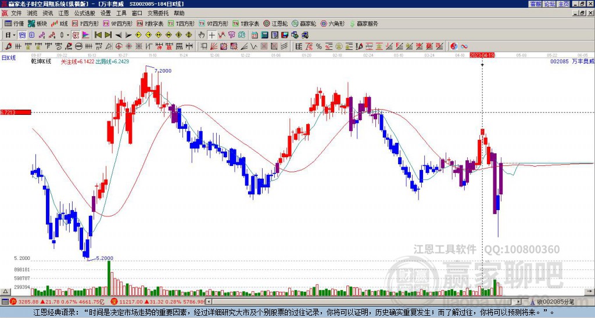Click the 行情 toolbar button
The height and width of the screenshot is (318, 595).
coord(14,23)
